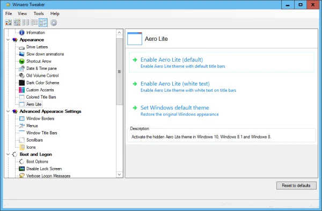322x211 pixels.
Task: Select the tree details view toolbar button
Action: 43,23
